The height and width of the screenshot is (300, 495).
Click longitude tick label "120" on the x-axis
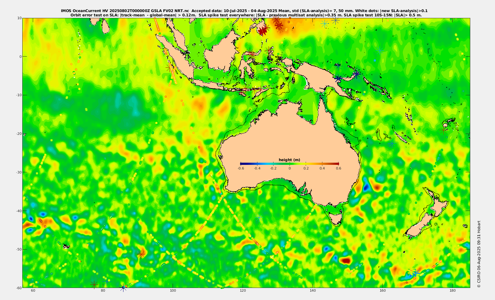pos(243,290)
